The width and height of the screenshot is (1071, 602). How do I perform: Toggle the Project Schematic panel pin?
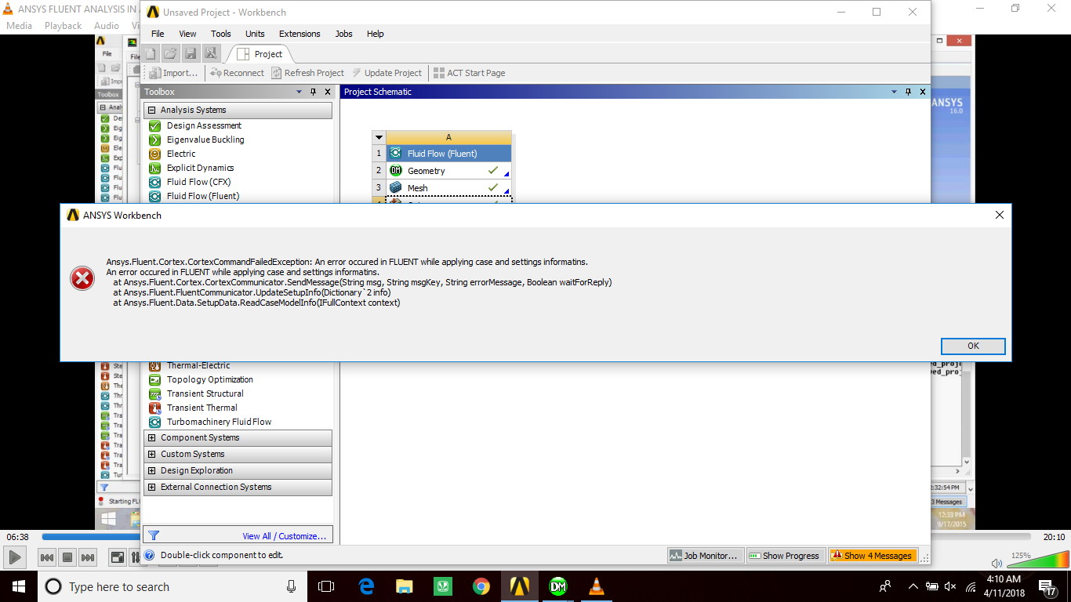[x=909, y=92]
